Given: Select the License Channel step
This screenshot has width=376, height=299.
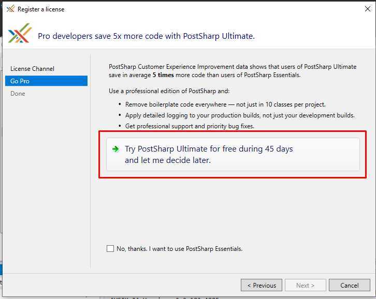Looking at the screenshot, I should [x=33, y=69].
